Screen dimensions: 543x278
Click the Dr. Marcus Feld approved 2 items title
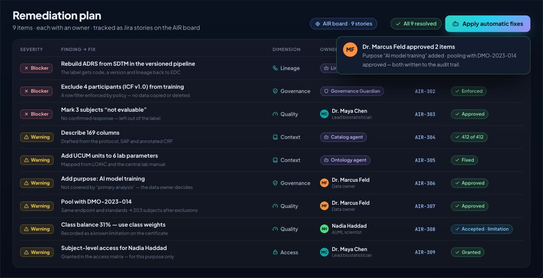(x=409, y=47)
